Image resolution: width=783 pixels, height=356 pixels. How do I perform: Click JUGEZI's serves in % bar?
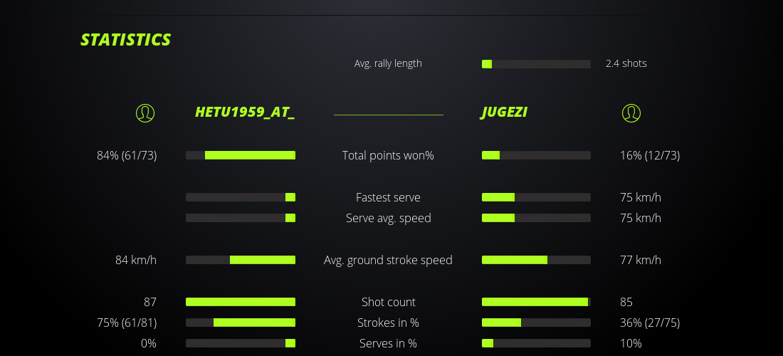pyautogui.click(x=536, y=343)
